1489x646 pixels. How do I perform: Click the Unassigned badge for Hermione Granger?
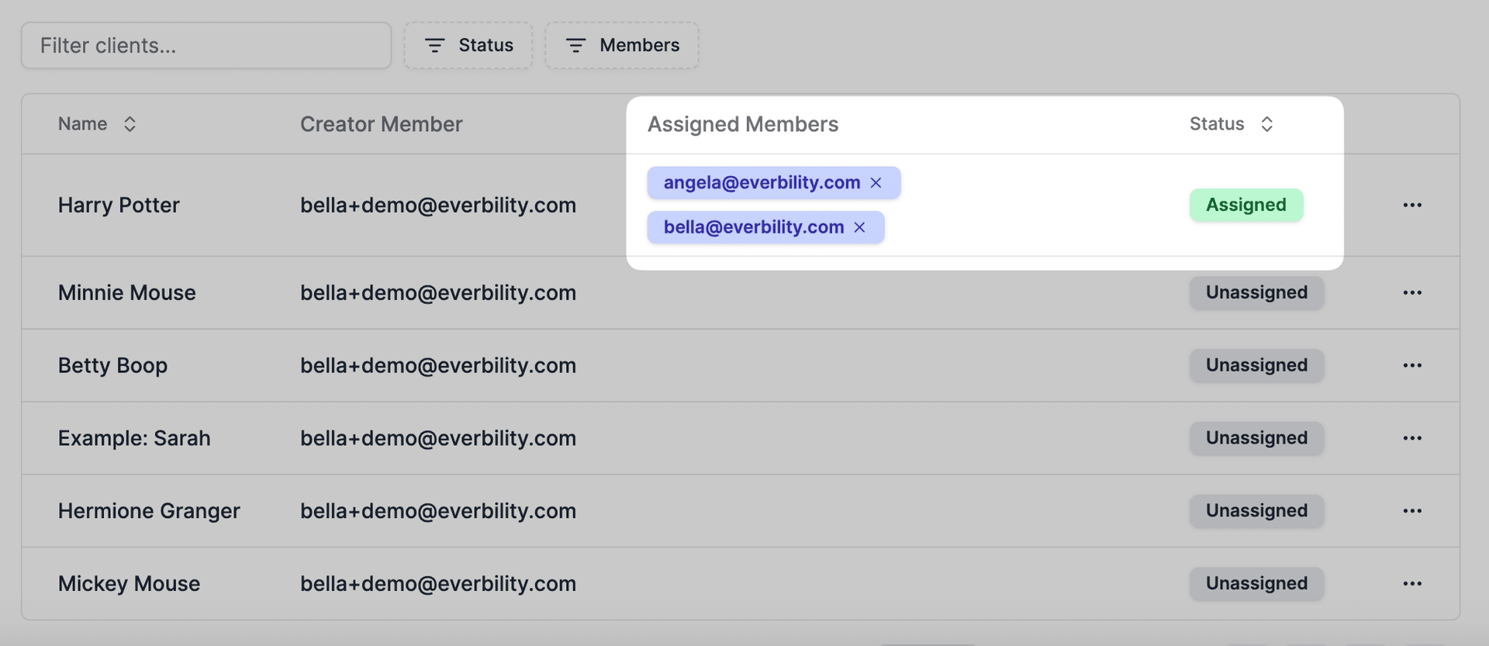[x=1256, y=511]
